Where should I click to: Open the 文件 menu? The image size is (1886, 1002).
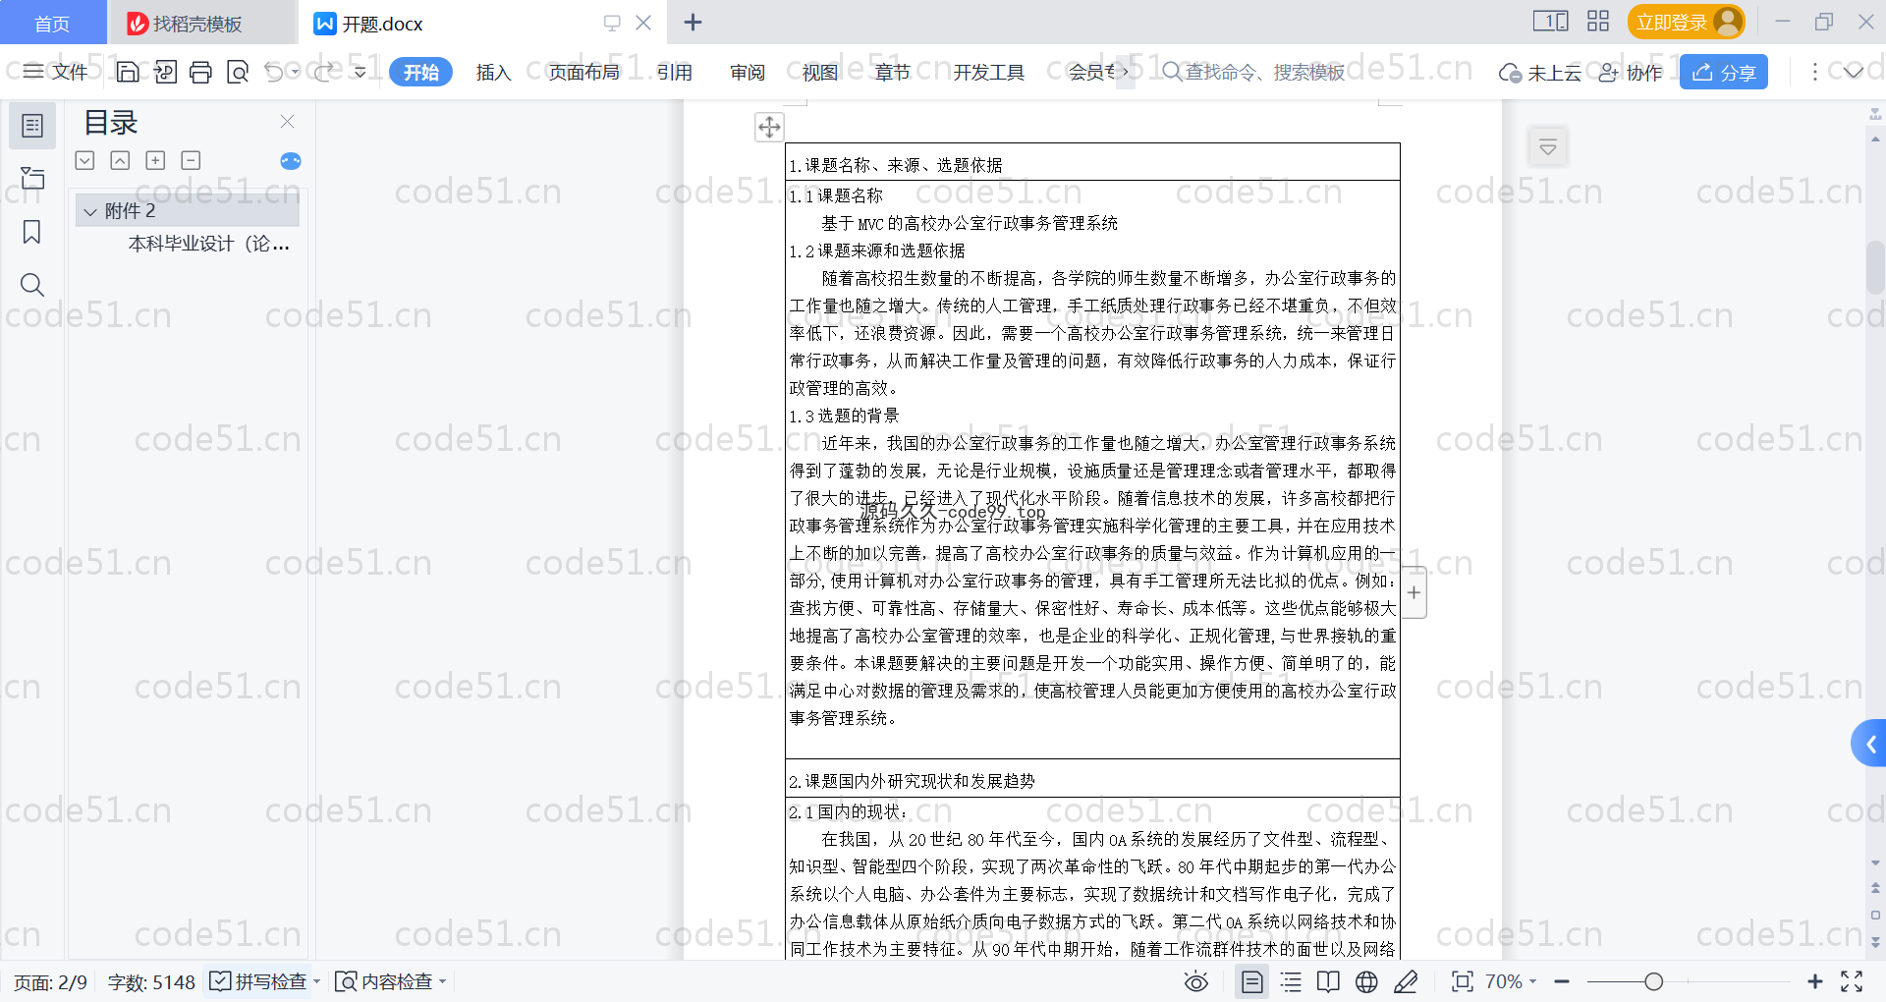pos(57,72)
